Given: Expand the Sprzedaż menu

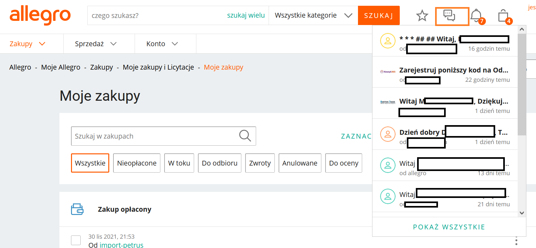Looking at the screenshot, I should pyautogui.click(x=95, y=44).
